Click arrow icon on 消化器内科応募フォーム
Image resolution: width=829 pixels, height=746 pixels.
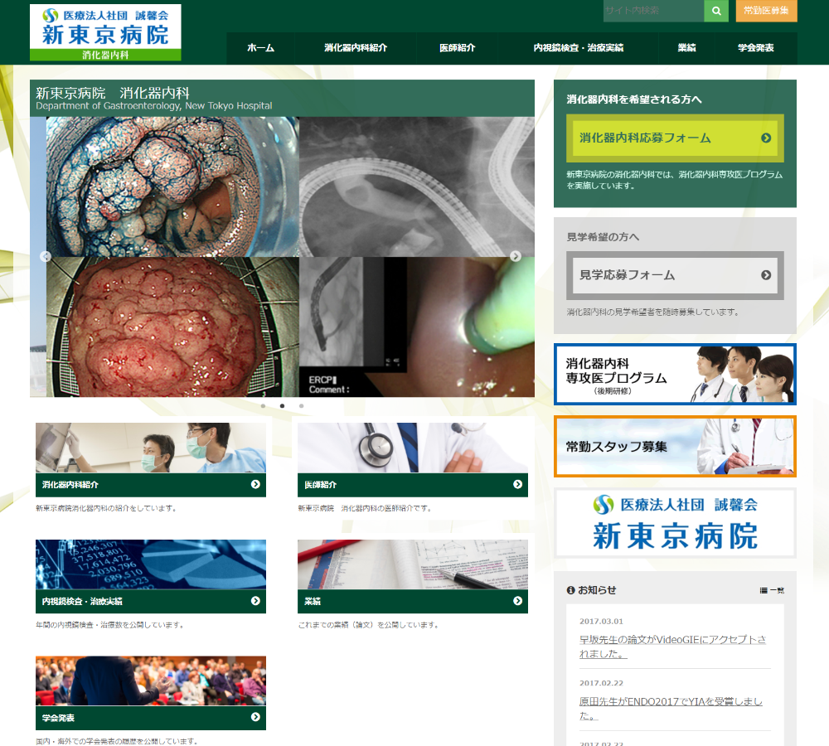click(766, 138)
